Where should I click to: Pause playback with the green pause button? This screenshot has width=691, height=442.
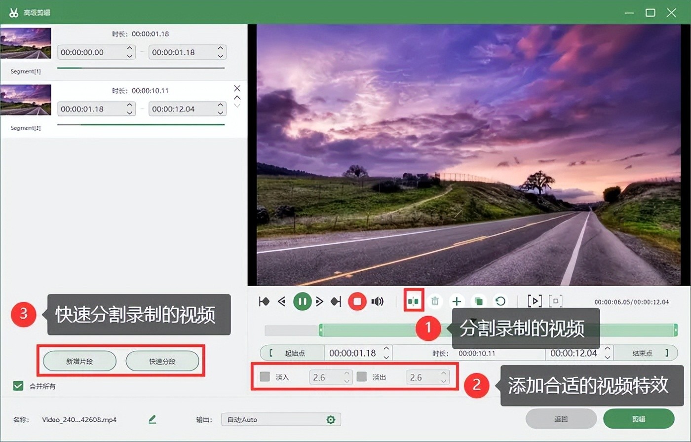302,301
